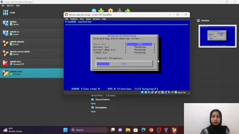Open Microsoft Store from taskbar
Screen dimensions: 239x134
(x=136, y=130)
